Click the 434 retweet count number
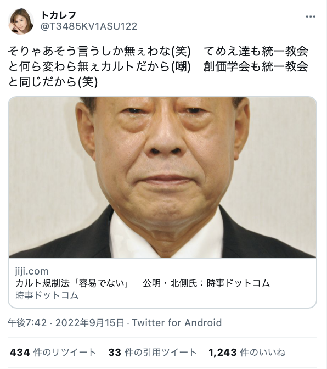Screen dimensions: 327x369 20,353
